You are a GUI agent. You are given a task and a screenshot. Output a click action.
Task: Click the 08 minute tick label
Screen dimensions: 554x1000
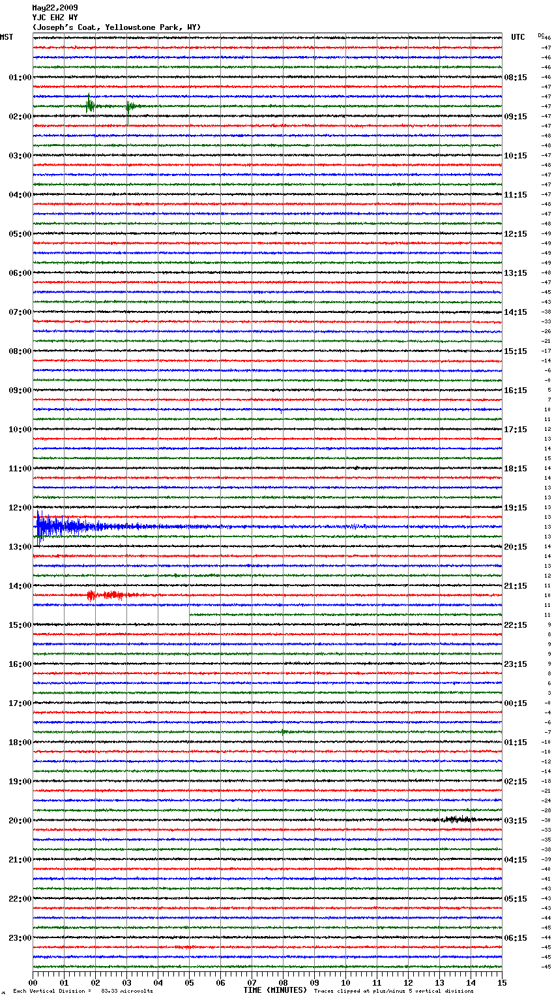[283, 982]
